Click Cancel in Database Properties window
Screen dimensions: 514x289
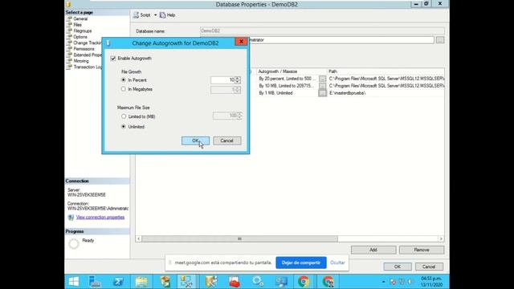click(x=429, y=267)
